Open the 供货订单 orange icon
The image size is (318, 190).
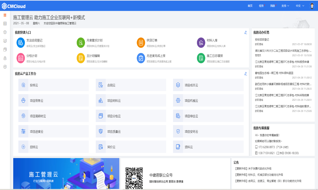pyautogui.click(x=141, y=42)
